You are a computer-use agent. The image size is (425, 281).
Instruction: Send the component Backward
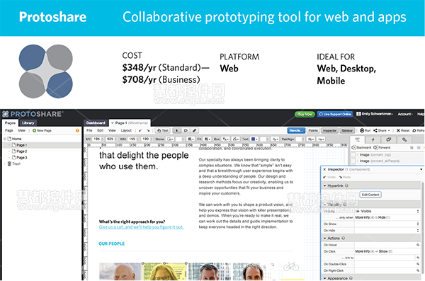point(361,147)
